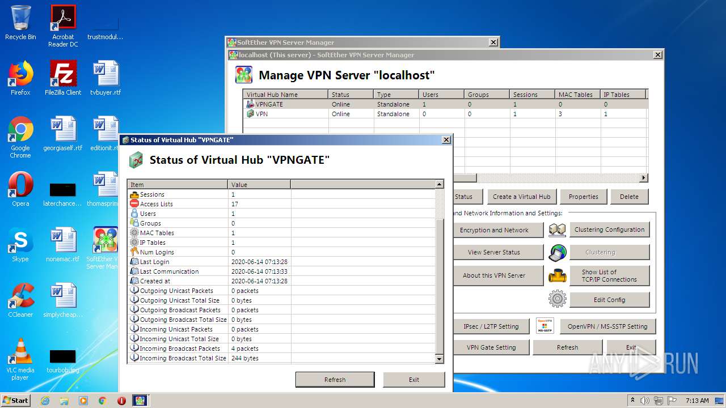Viewport: 726px width, 408px height.
Task: Click right arrow of hub list scrollbar
Action: pos(643,178)
